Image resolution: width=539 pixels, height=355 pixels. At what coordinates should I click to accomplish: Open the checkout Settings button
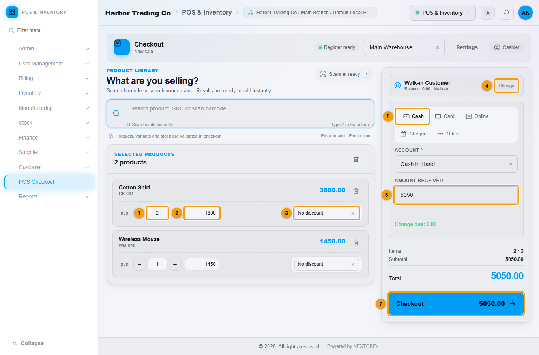(467, 47)
